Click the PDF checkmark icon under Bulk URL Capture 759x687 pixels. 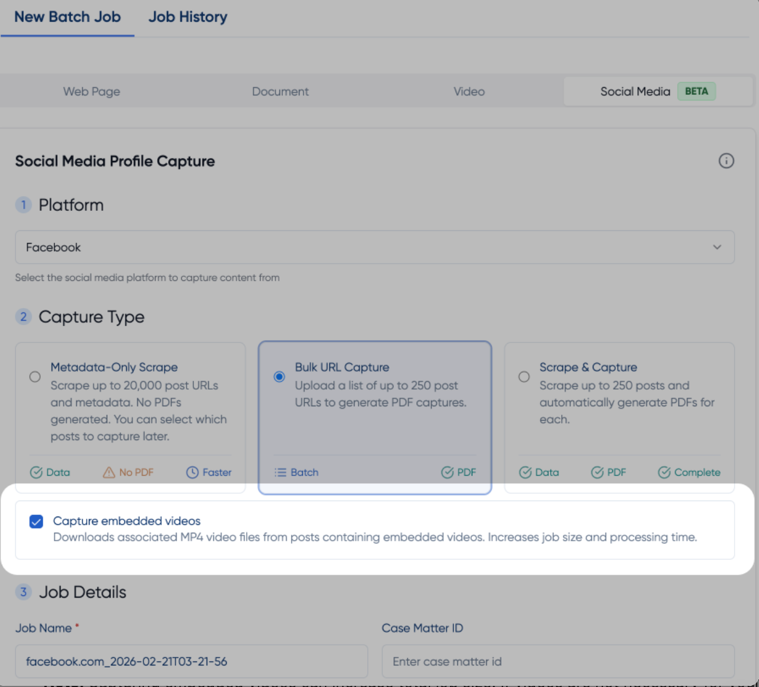[447, 472]
